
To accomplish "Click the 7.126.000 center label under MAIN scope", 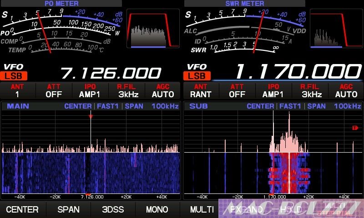I will (x=92, y=197).
